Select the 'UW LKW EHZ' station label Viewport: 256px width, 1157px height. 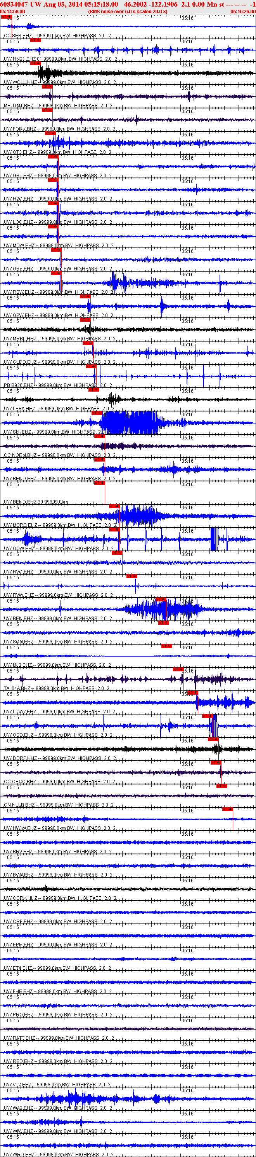coord(20,712)
